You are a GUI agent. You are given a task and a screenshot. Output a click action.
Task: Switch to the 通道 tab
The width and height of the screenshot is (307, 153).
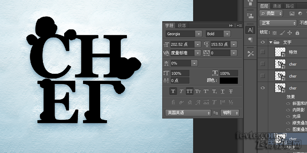coord(277,6)
